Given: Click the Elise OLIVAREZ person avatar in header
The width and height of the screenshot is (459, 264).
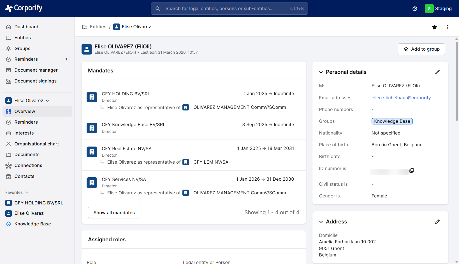Looking at the screenshot, I should (87, 49).
